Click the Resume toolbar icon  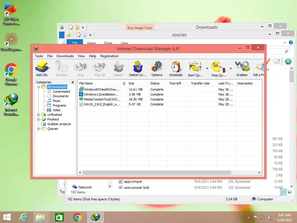click(61, 69)
